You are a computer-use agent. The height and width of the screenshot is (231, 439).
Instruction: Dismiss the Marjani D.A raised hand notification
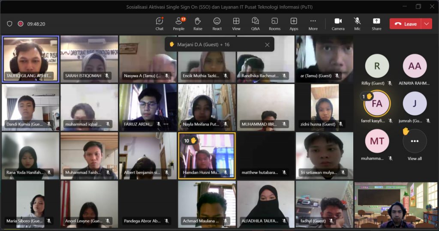pos(267,44)
